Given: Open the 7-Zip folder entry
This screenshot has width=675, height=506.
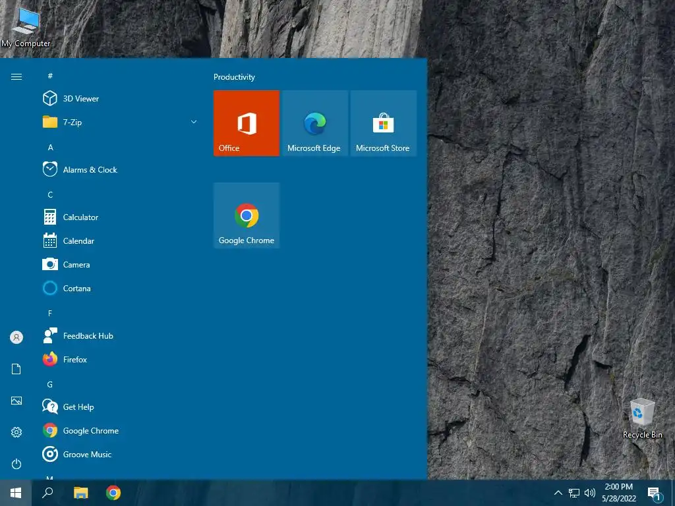Looking at the screenshot, I should point(120,122).
